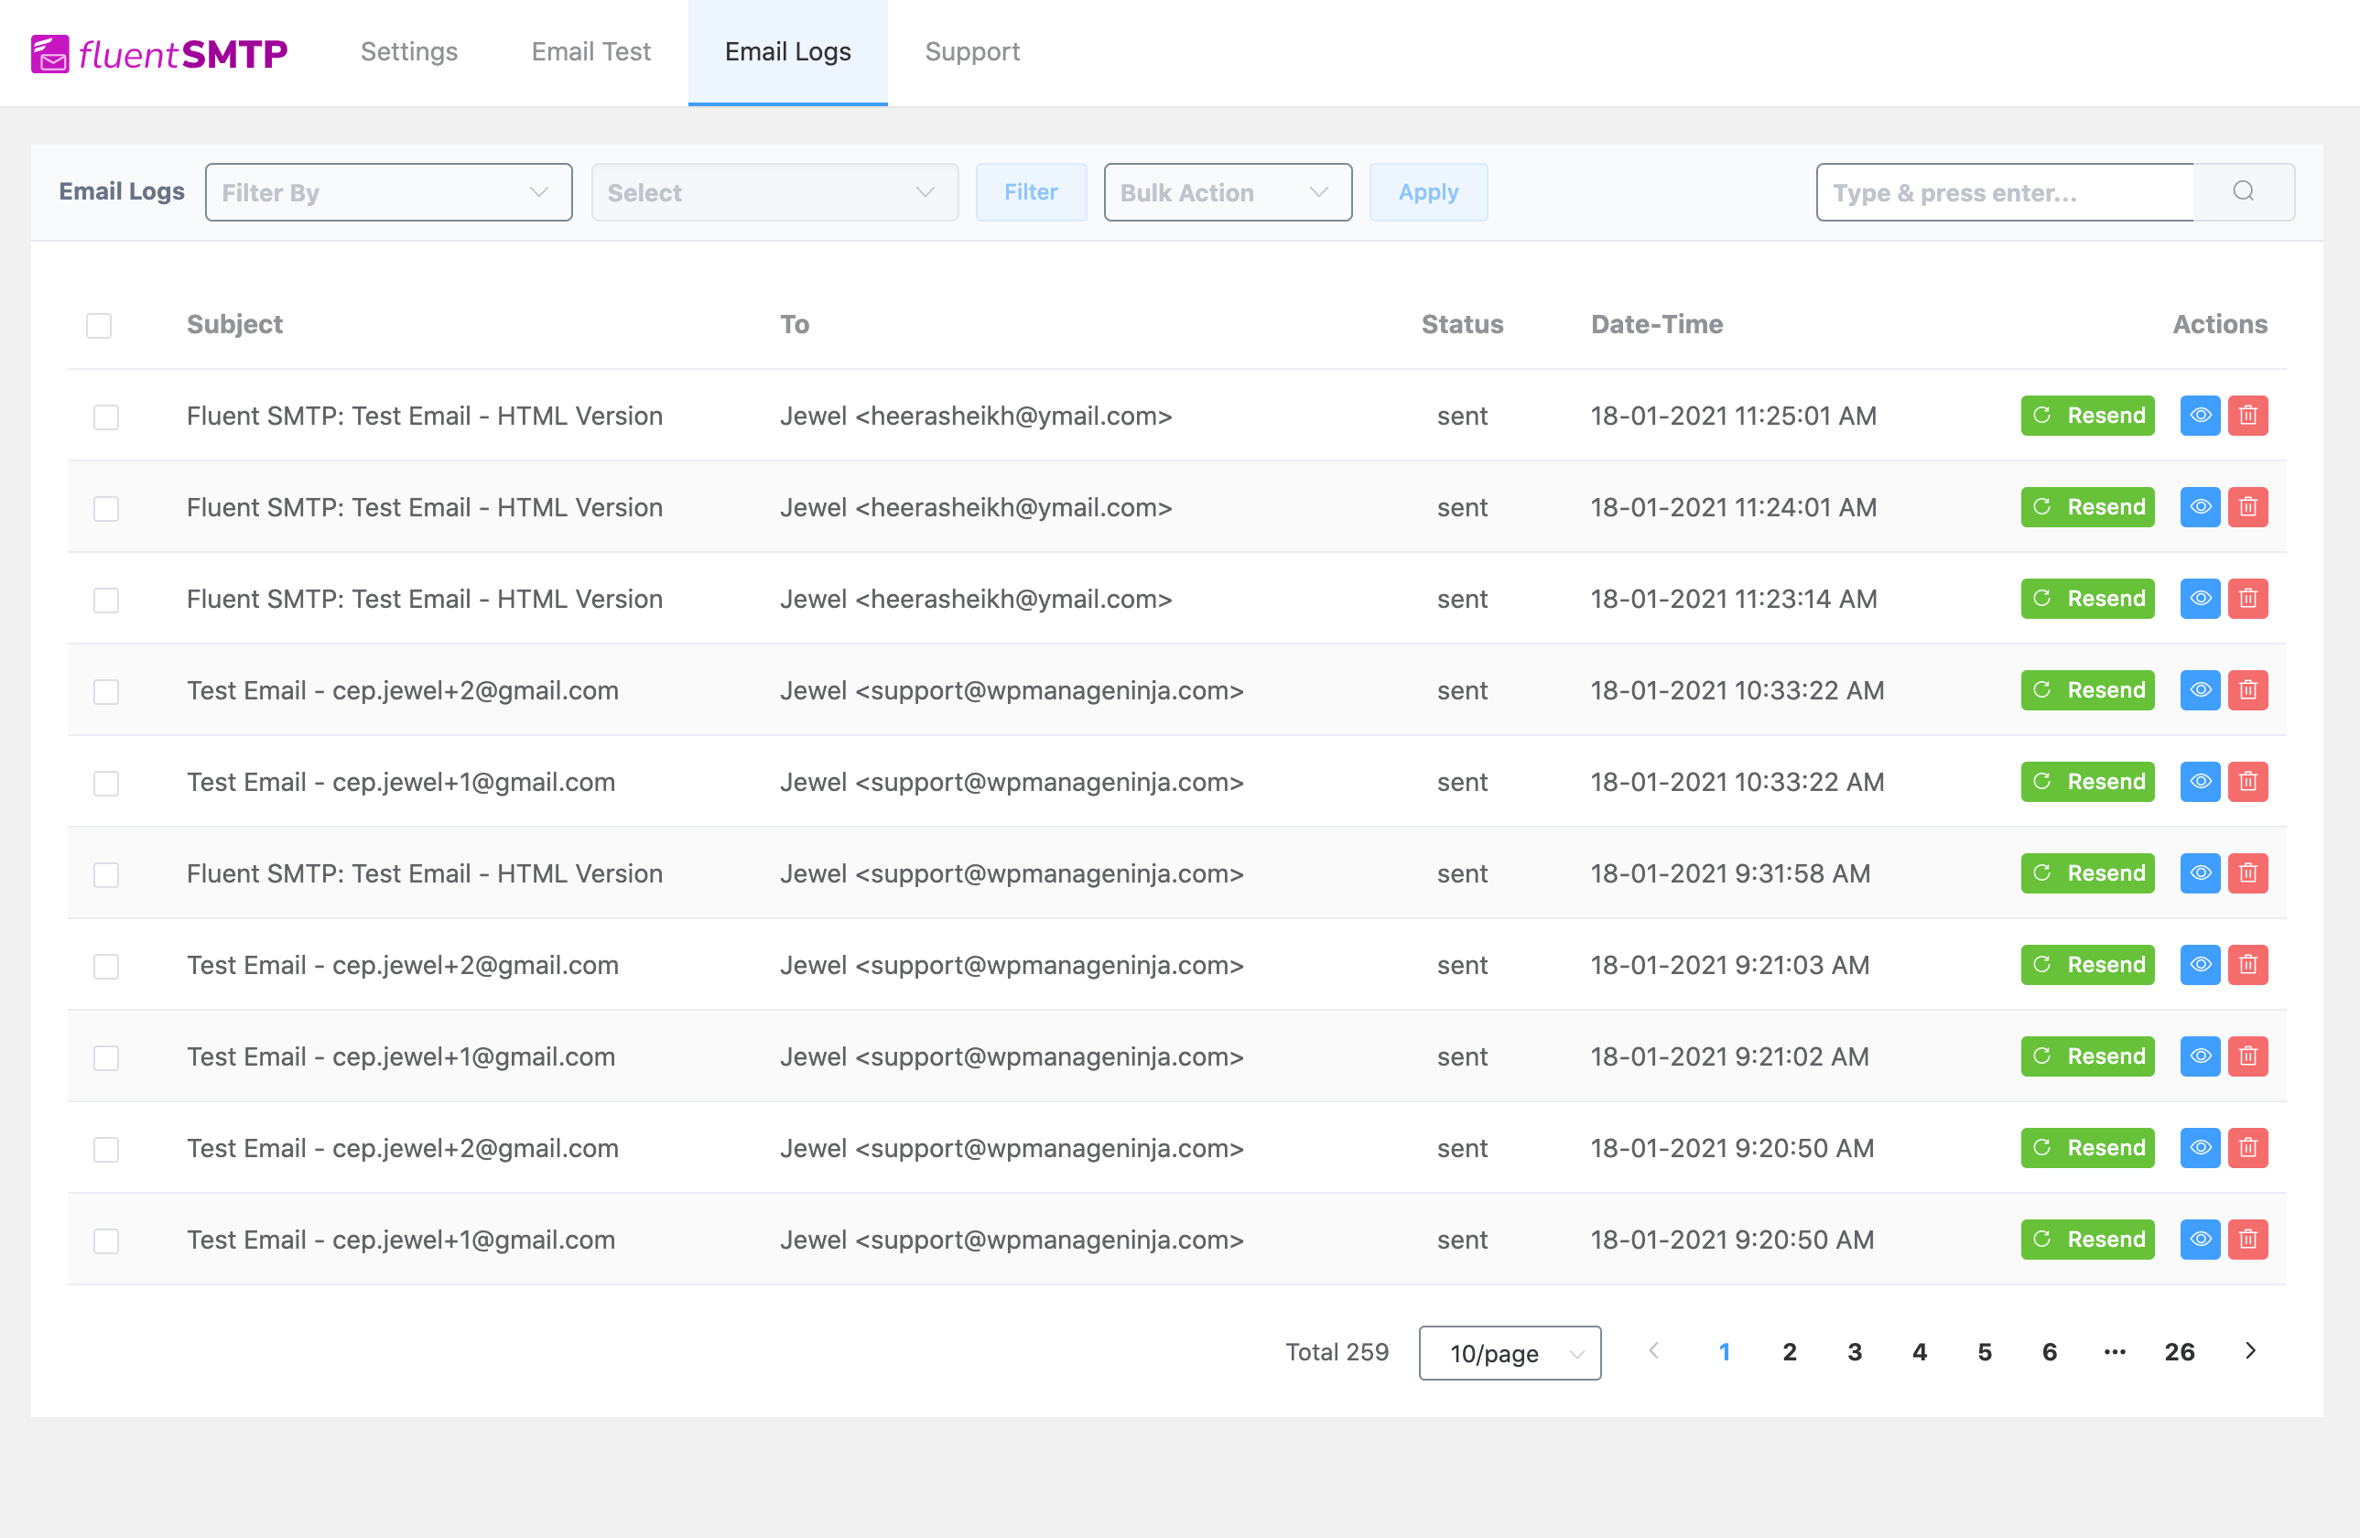Toggle the checkbox on row 5

point(105,781)
